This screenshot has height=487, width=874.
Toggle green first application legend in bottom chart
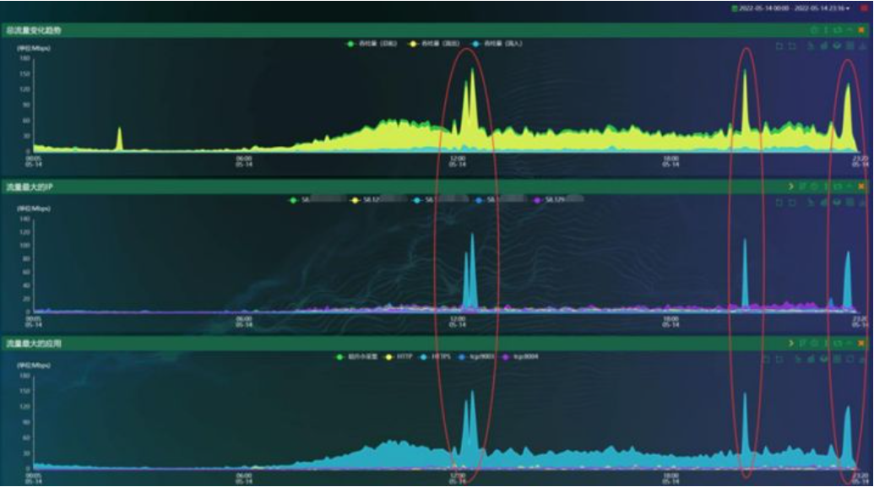click(356, 357)
